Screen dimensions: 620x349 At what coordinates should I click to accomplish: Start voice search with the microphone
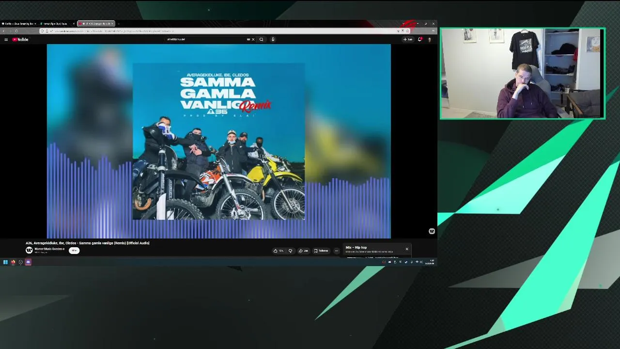(273, 39)
